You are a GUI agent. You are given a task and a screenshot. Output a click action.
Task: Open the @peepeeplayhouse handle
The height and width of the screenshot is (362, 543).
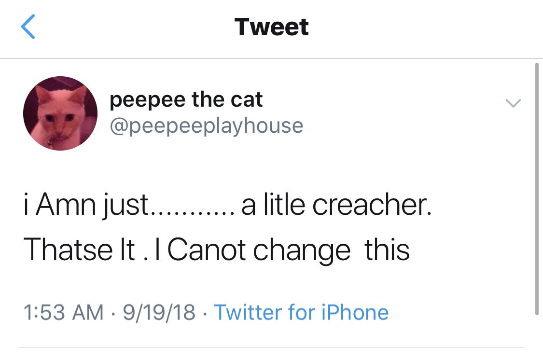(207, 125)
